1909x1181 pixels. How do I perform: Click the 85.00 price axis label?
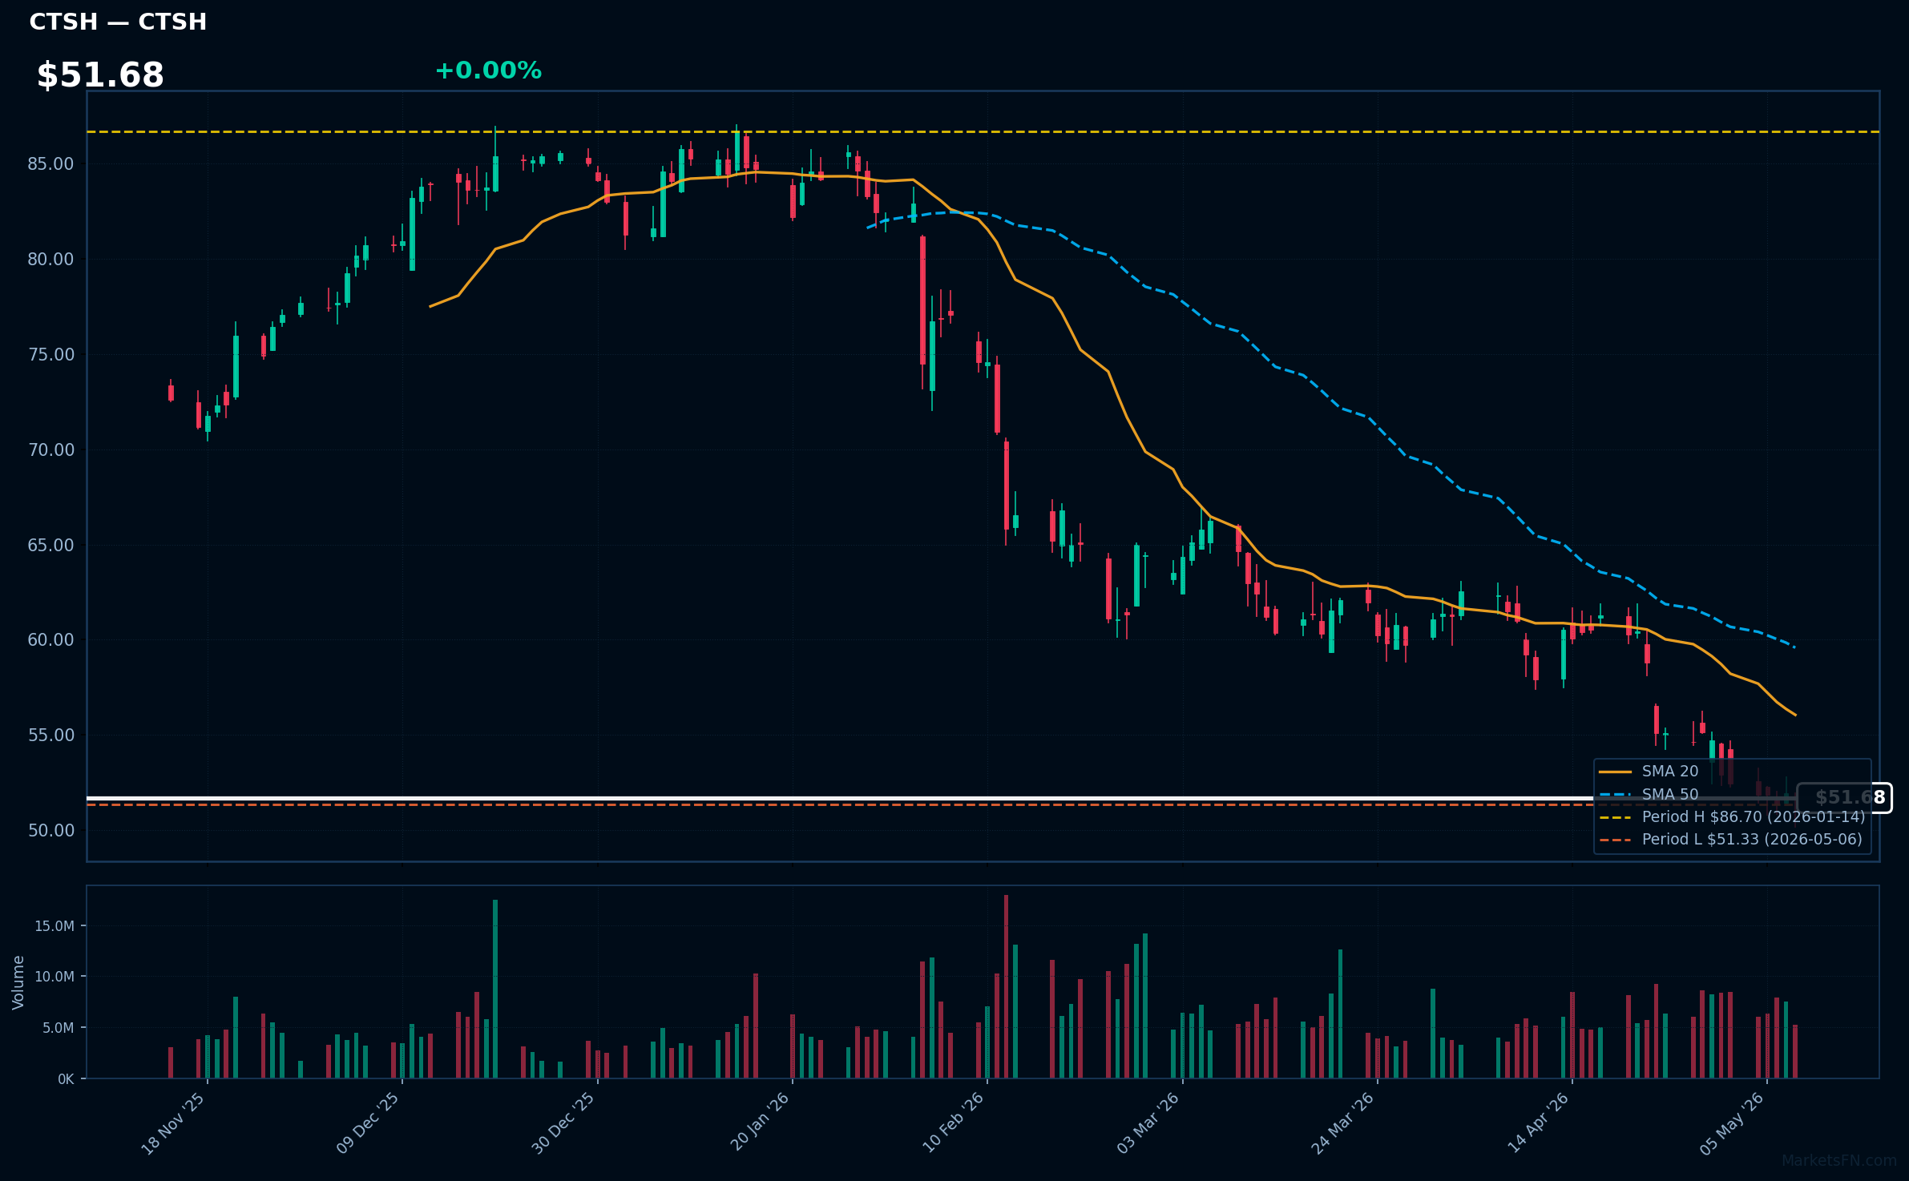[50, 164]
